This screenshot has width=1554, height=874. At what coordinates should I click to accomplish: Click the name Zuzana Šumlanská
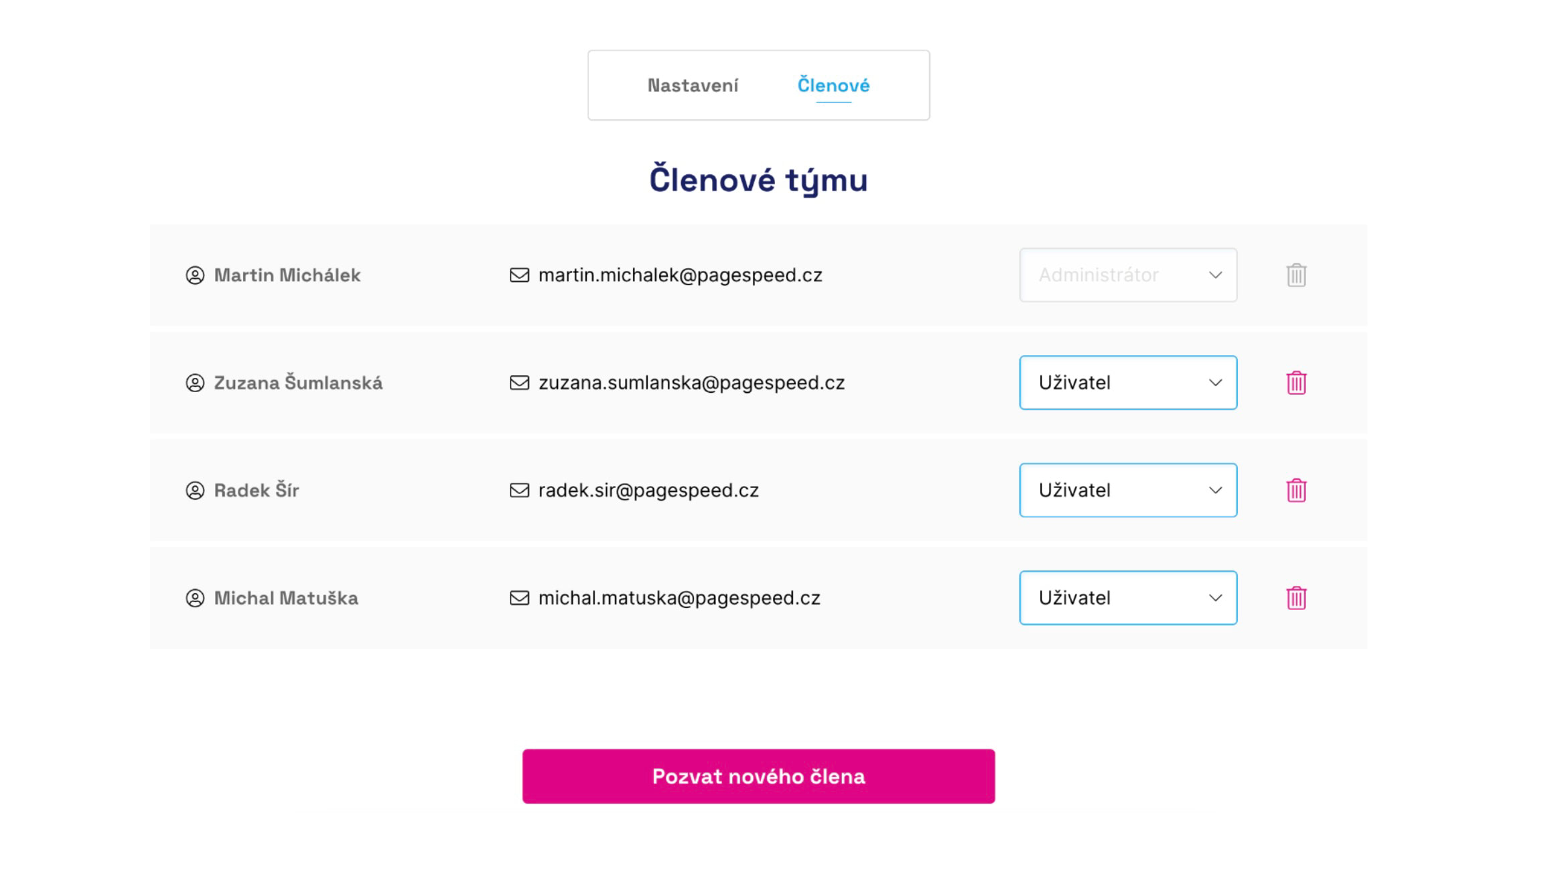298,383
